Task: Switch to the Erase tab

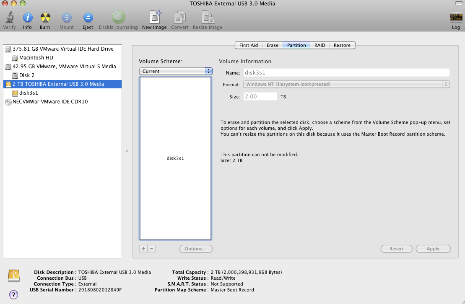Action: [x=272, y=45]
